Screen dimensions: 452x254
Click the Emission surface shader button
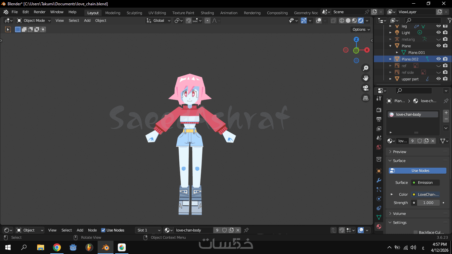pos(425,183)
